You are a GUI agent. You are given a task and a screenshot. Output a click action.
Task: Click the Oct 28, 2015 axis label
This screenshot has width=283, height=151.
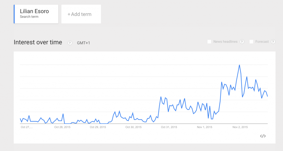coord(62,127)
